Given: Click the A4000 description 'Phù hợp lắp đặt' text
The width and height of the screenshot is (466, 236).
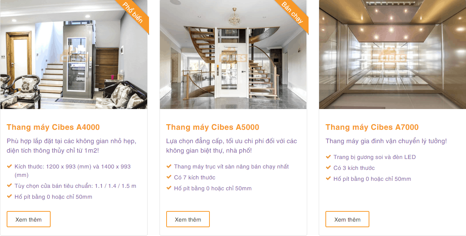Looking at the screenshot, I should (x=71, y=146).
